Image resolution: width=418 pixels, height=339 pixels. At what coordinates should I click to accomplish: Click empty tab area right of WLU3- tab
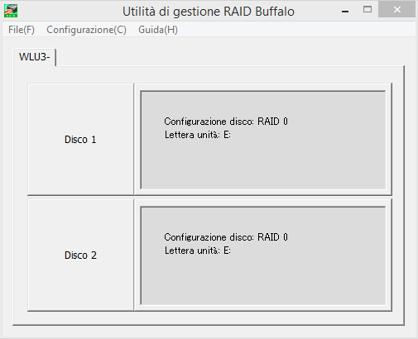pos(229,57)
